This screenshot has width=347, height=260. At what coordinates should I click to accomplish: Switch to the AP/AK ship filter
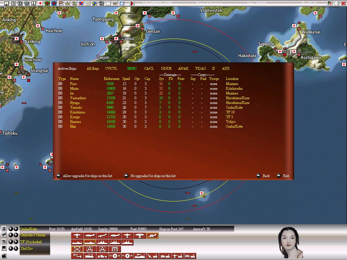pos(183,68)
